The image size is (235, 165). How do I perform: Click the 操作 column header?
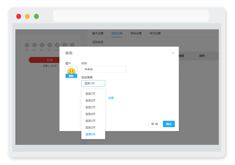point(202,56)
